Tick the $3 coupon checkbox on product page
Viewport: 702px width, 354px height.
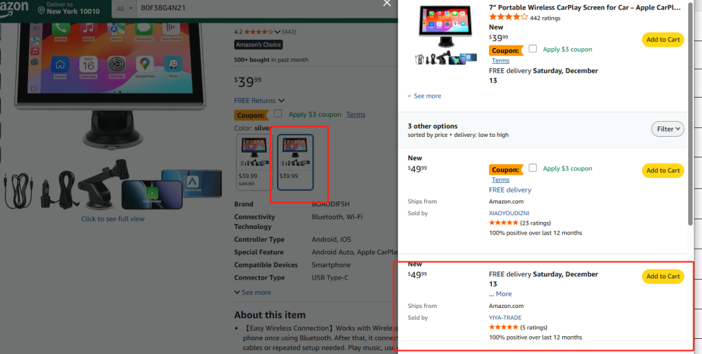(278, 113)
